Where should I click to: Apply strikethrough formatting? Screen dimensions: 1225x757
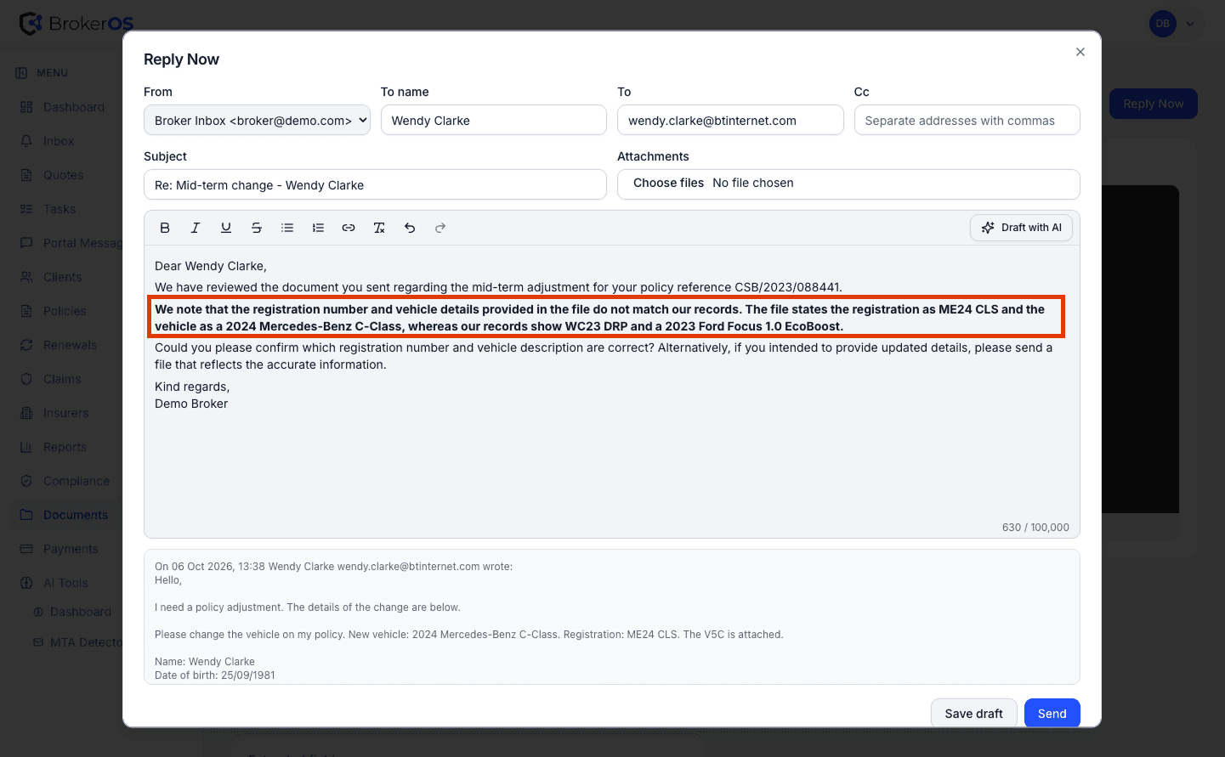[257, 228]
